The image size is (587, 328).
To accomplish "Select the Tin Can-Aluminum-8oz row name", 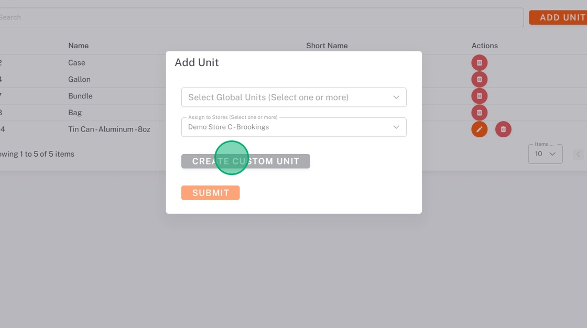I will pyautogui.click(x=109, y=129).
